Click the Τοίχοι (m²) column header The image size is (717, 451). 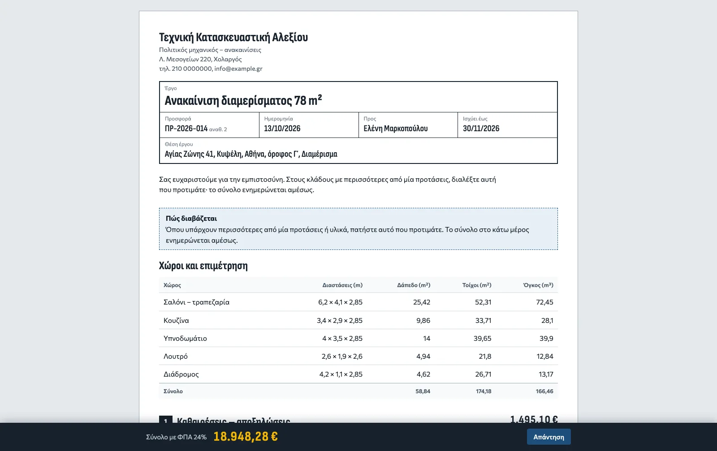coord(477,285)
